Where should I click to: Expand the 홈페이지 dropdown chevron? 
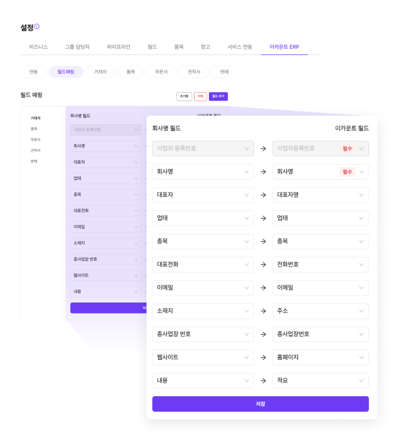click(x=362, y=357)
